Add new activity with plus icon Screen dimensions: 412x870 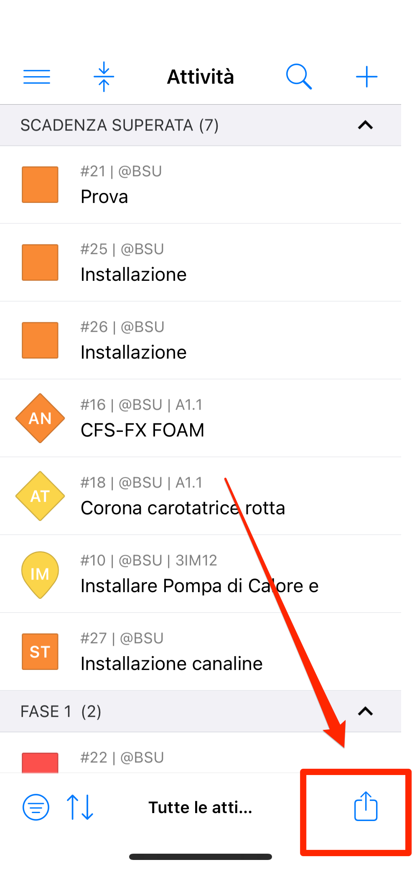click(x=366, y=77)
